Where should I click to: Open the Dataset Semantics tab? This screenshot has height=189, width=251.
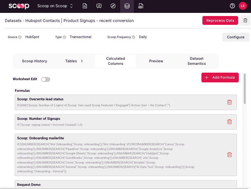[197, 61]
